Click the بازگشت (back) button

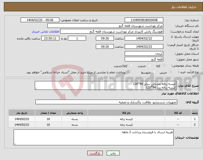tap(95, 153)
